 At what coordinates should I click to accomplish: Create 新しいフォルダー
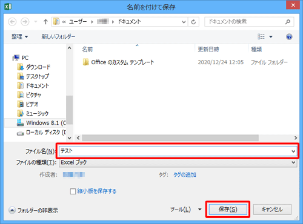pos(58,37)
